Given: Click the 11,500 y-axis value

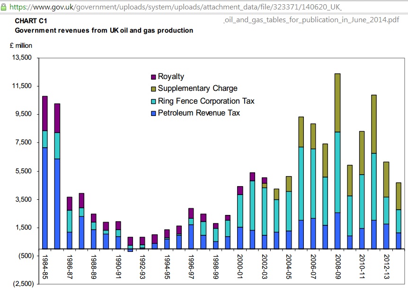Looking at the screenshot, I should pyautogui.click(x=22, y=86).
